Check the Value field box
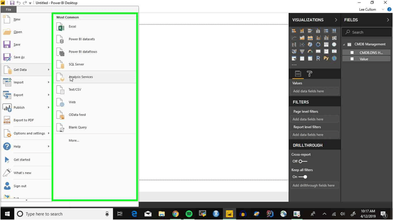The width and height of the screenshot is (393, 220). click(352, 59)
